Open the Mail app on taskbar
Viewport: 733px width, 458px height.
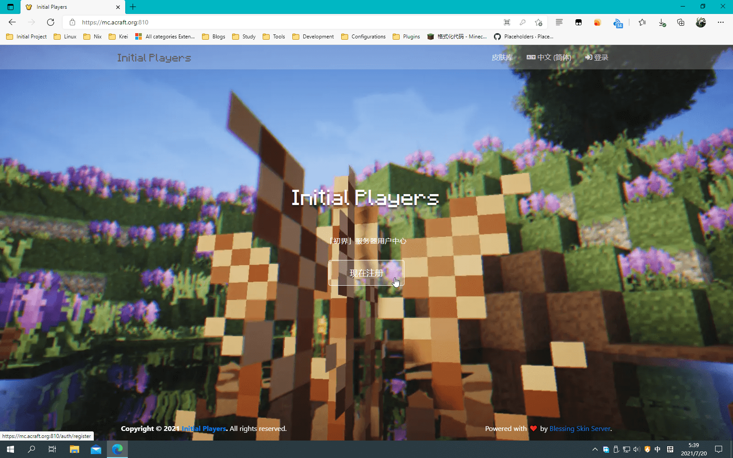[x=96, y=449]
